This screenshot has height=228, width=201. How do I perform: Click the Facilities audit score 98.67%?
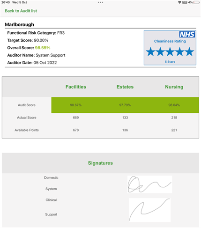tap(76, 105)
